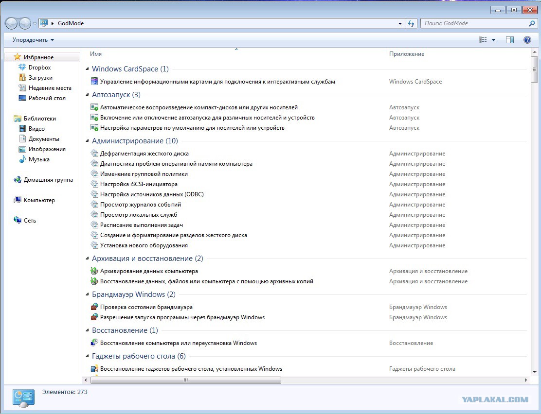Click the Музыка library icon
This screenshot has width=541, height=414.
pyautogui.click(x=22, y=159)
